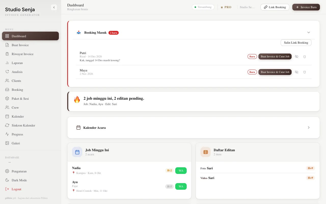Toggle Dark Mode in the sidebar
This screenshot has height=204, width=326.
coord(31,180)
